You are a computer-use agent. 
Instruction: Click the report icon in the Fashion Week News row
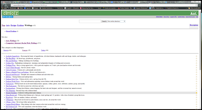tap(196, 81)
